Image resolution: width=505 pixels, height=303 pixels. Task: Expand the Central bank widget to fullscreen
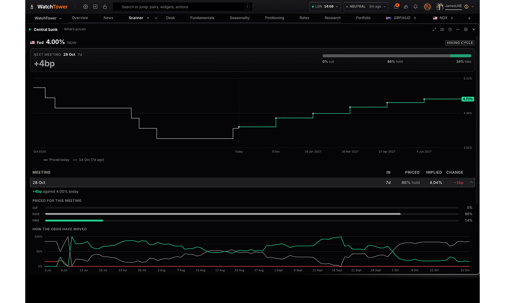[434, 30]
